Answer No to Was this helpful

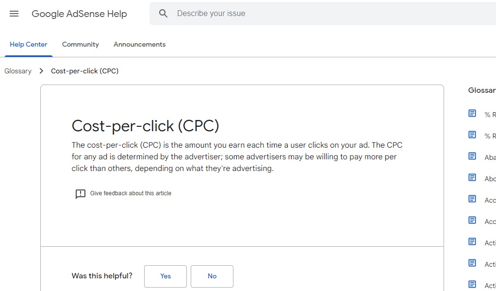pyautogui.click(x=212, y=276)
